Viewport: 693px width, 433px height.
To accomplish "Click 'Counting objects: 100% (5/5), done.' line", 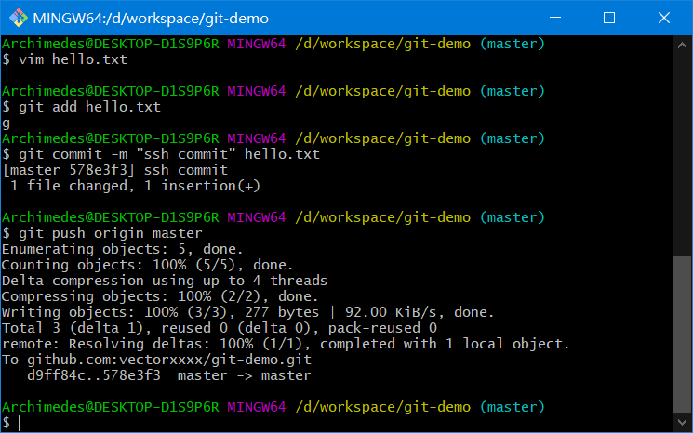I will coord(148,265).
